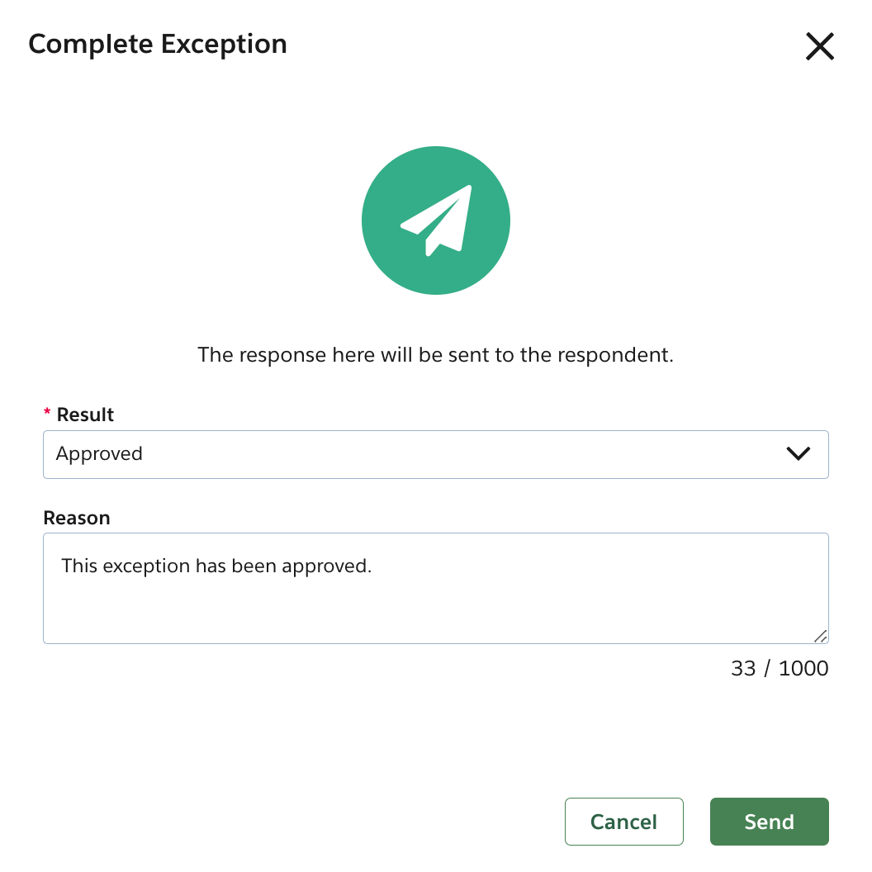This screenshot has height=872, width=872.
Task: Click the red required asterisk beside Result
Action: point(47,413)
